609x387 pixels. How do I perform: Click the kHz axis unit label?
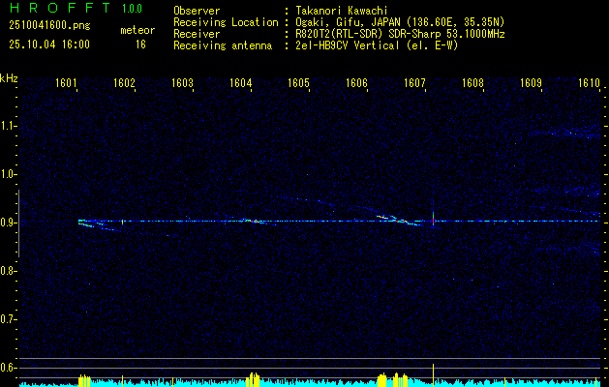coord(9,78)
